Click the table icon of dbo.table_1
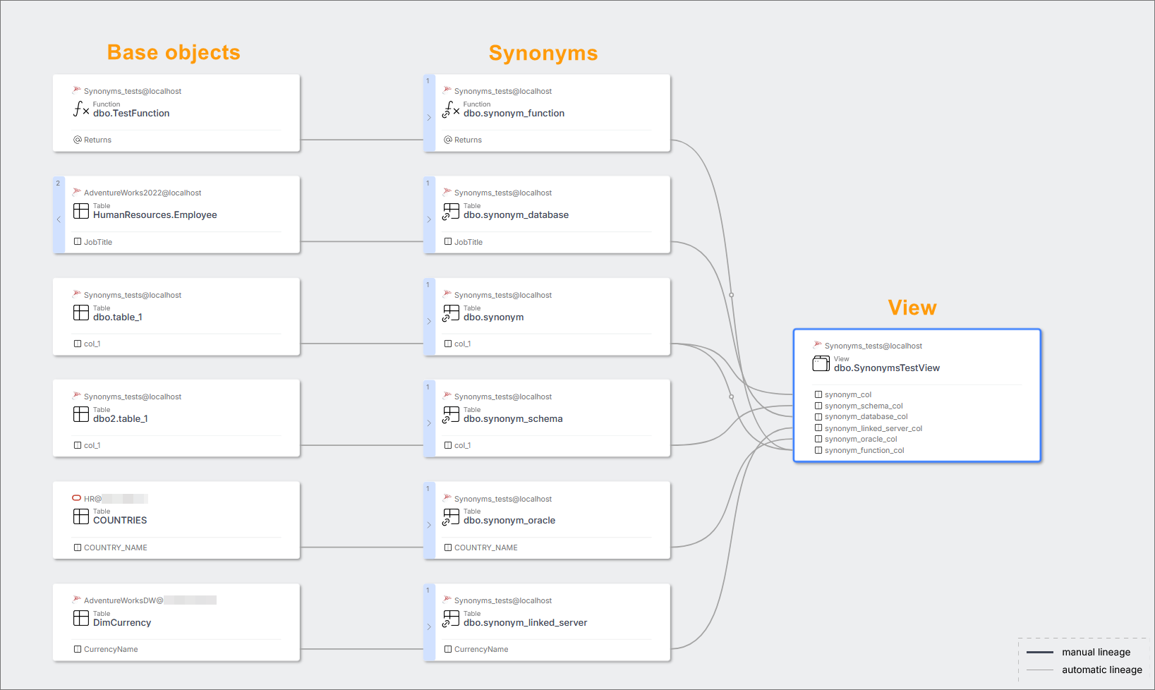This screenshot has width=1155, height=690. click(81, 313)
